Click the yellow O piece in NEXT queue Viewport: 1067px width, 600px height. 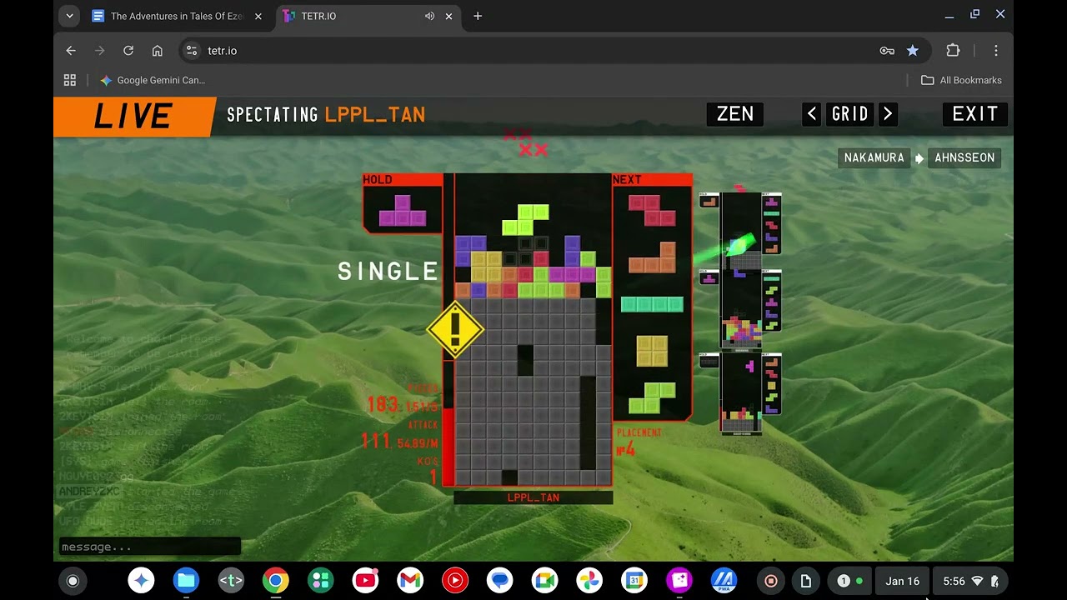pos(652,351)
